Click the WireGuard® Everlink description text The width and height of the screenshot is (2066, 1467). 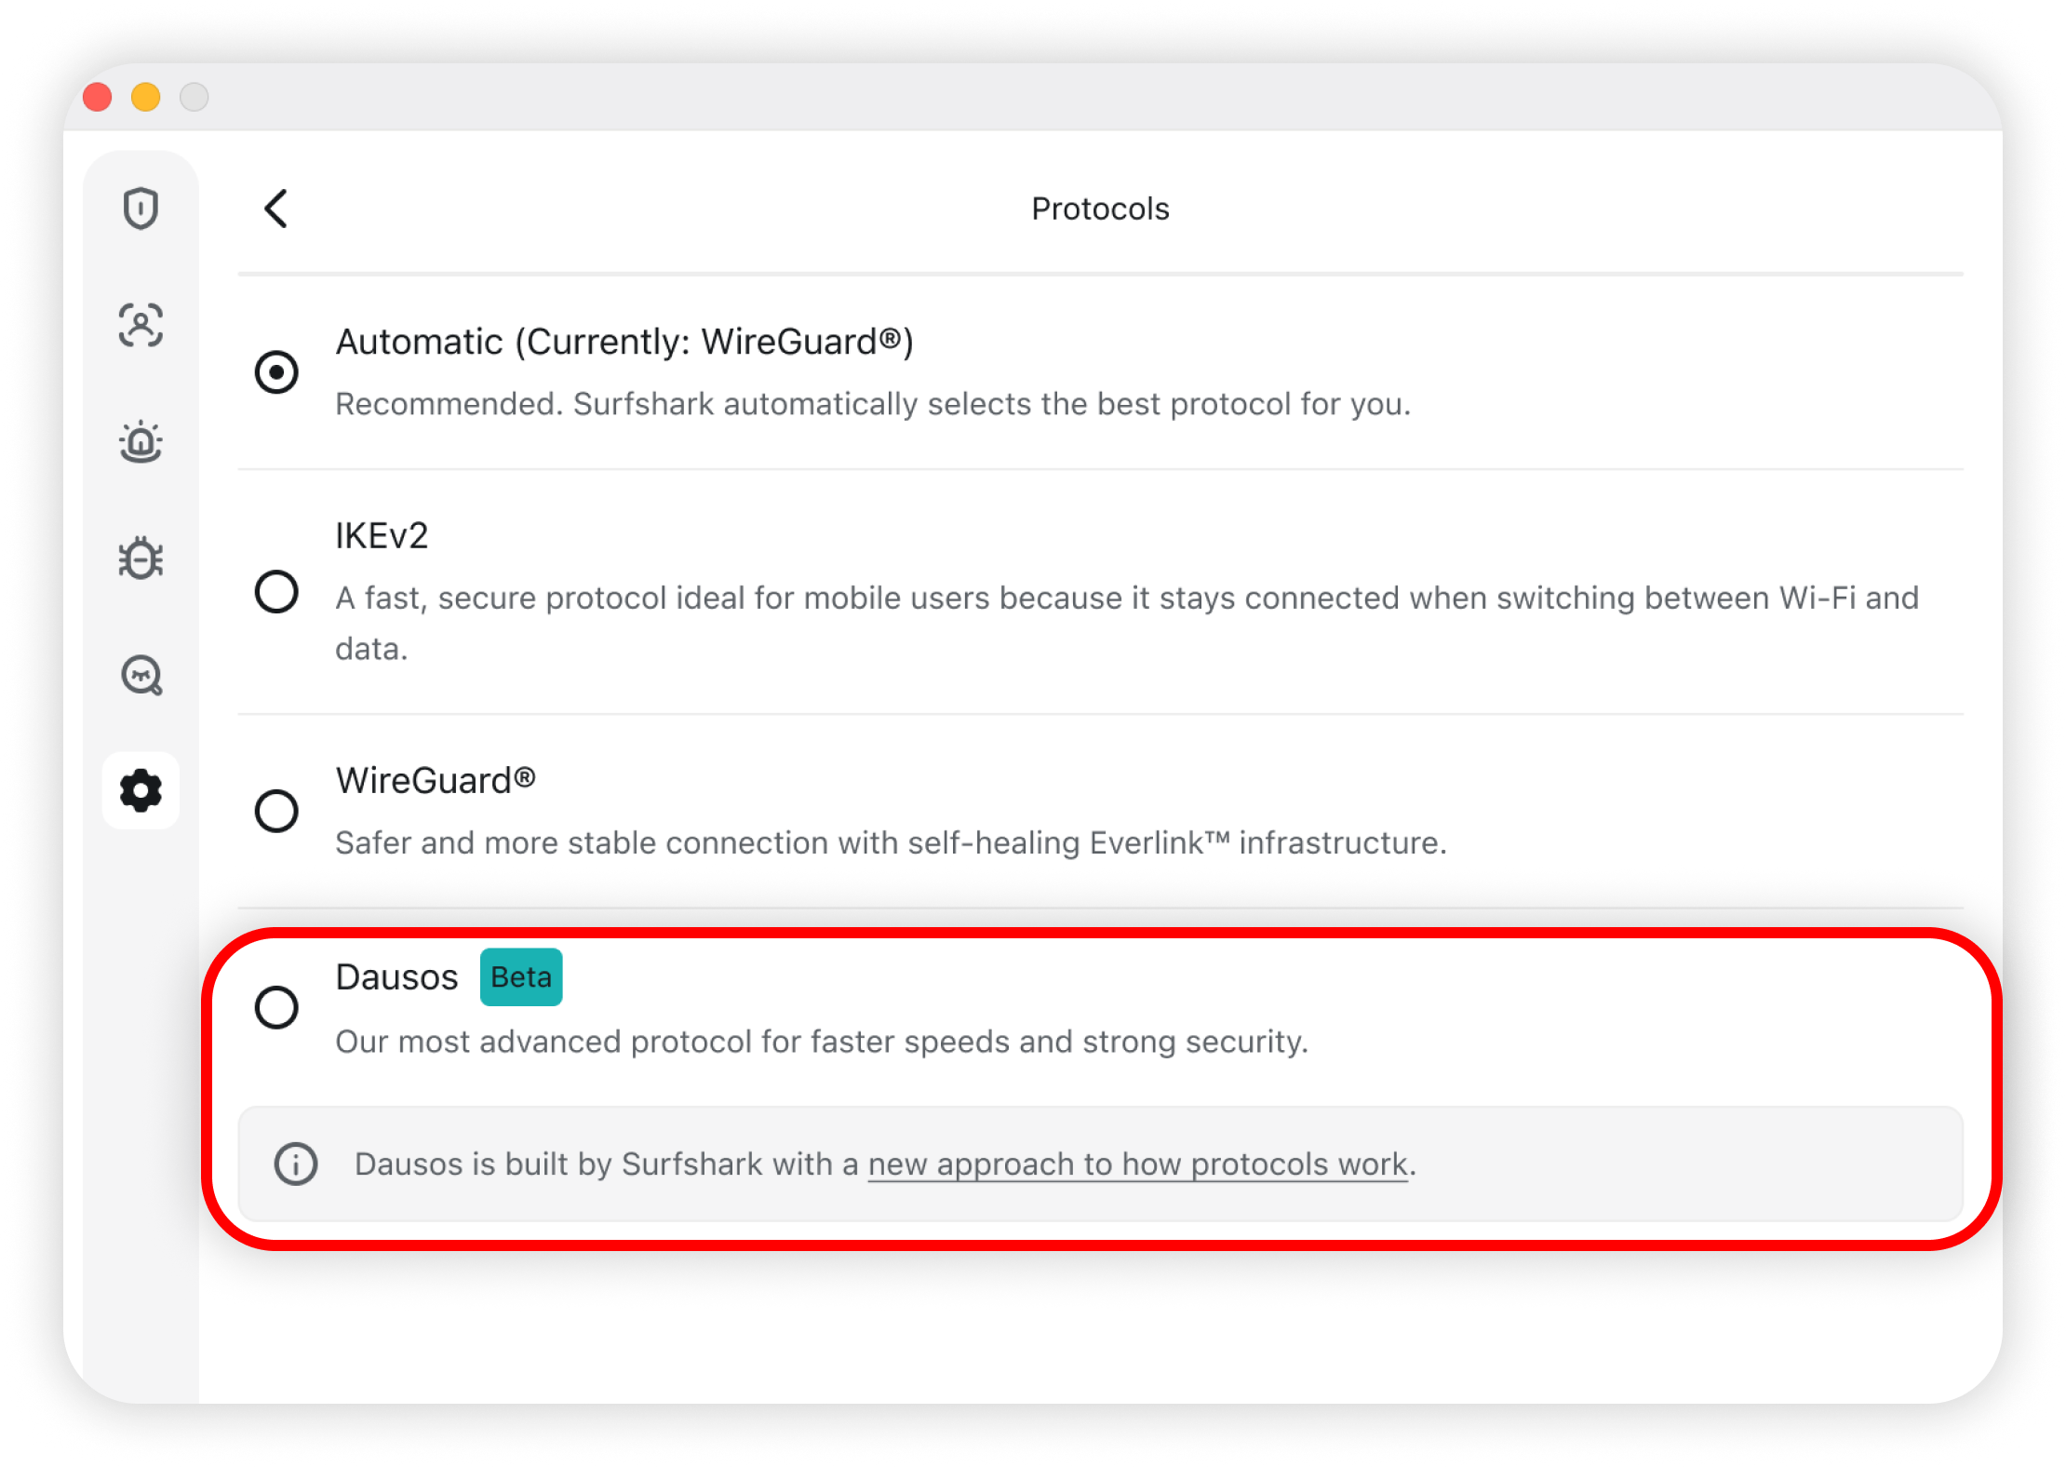[891, 842]
